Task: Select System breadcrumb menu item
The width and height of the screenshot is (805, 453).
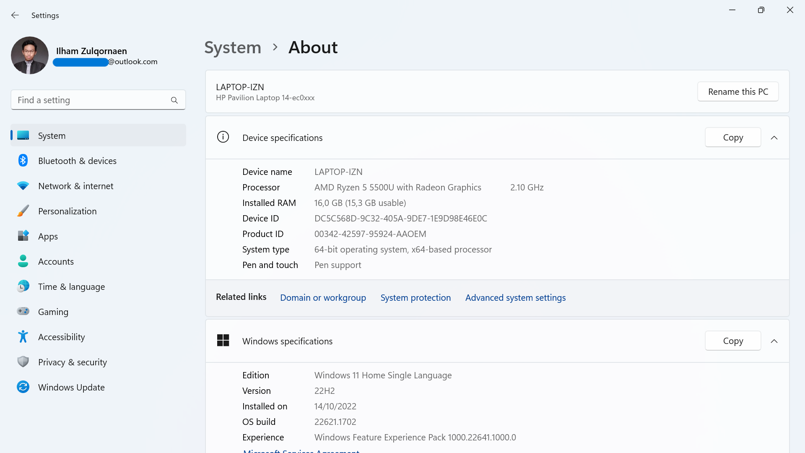Action: point(232,47)
